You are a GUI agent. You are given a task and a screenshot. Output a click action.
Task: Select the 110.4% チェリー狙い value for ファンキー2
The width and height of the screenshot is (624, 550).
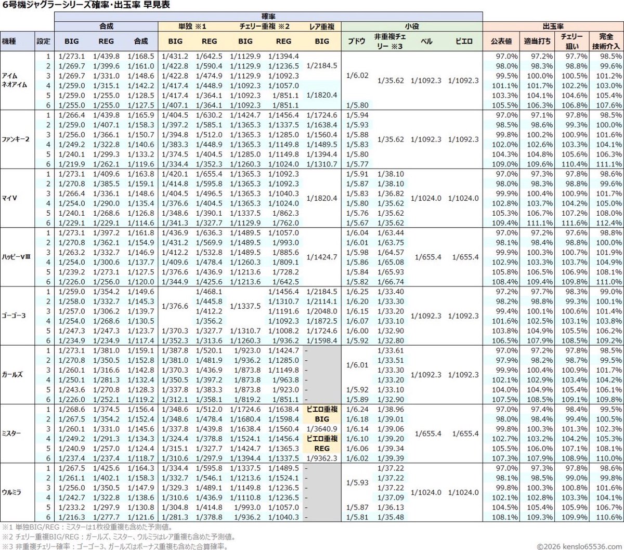pyautogui.click(x=573, y=164)
